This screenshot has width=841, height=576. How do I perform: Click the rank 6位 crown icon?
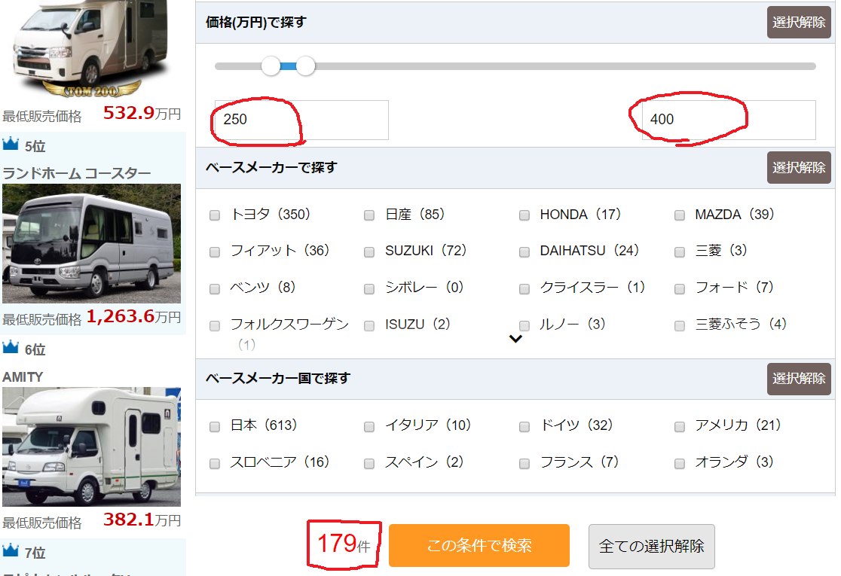[11, 349]
